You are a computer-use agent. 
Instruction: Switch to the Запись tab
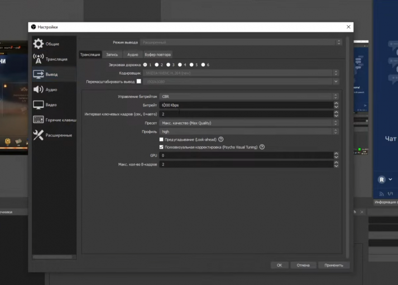coord(112,55)
